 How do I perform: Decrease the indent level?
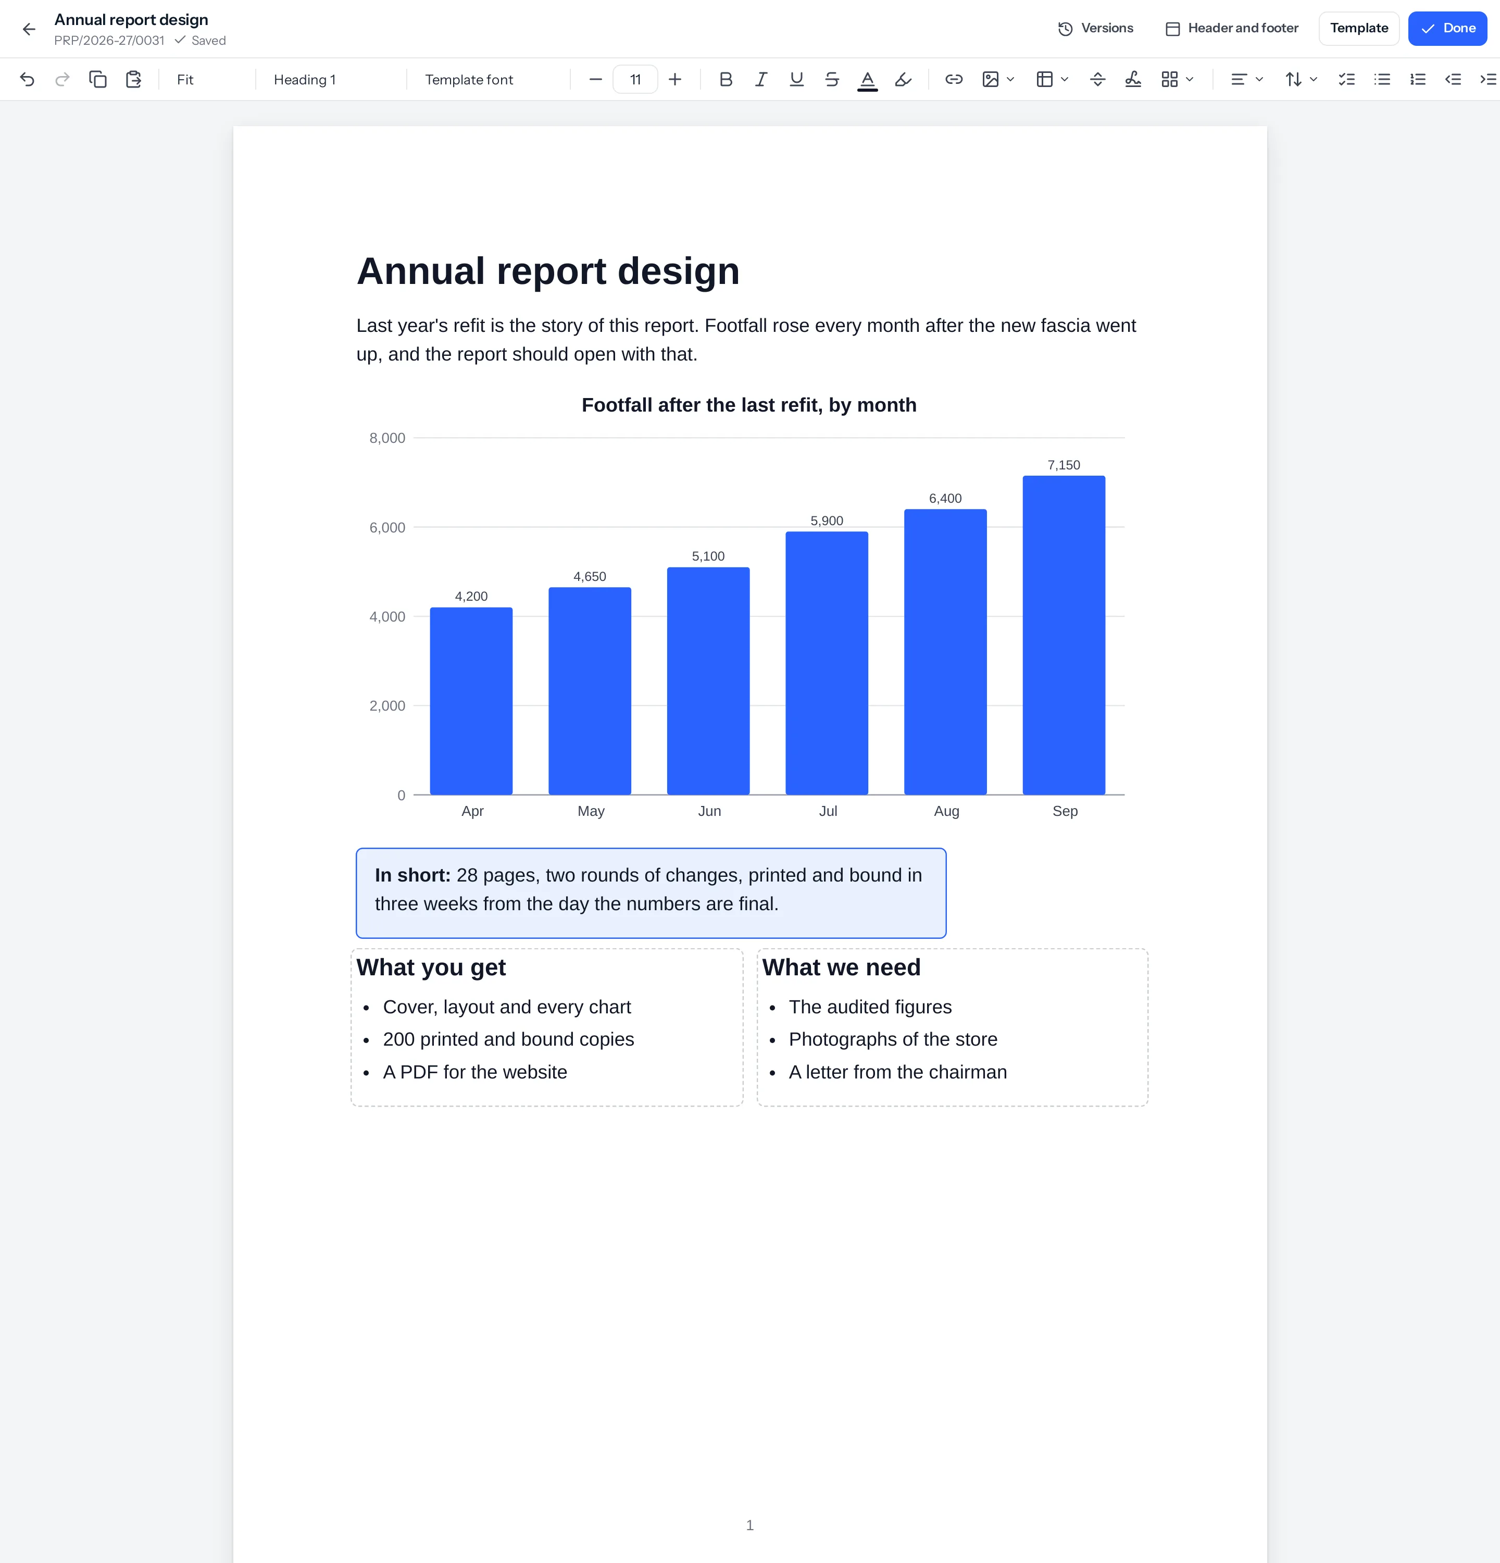pyautogui.click(x=1453, y=79)
